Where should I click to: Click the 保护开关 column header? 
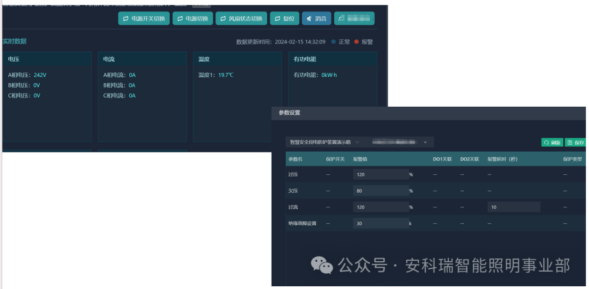pyautogui.click(x=335, y=159)
